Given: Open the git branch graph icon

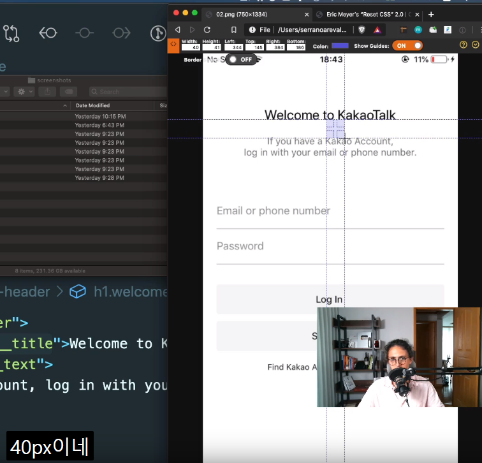Looking at the screenshot, I should point(158,33).
